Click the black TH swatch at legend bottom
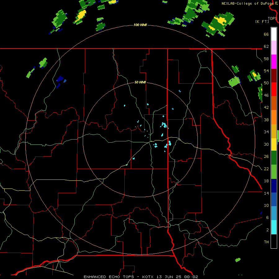 point(274,241)
